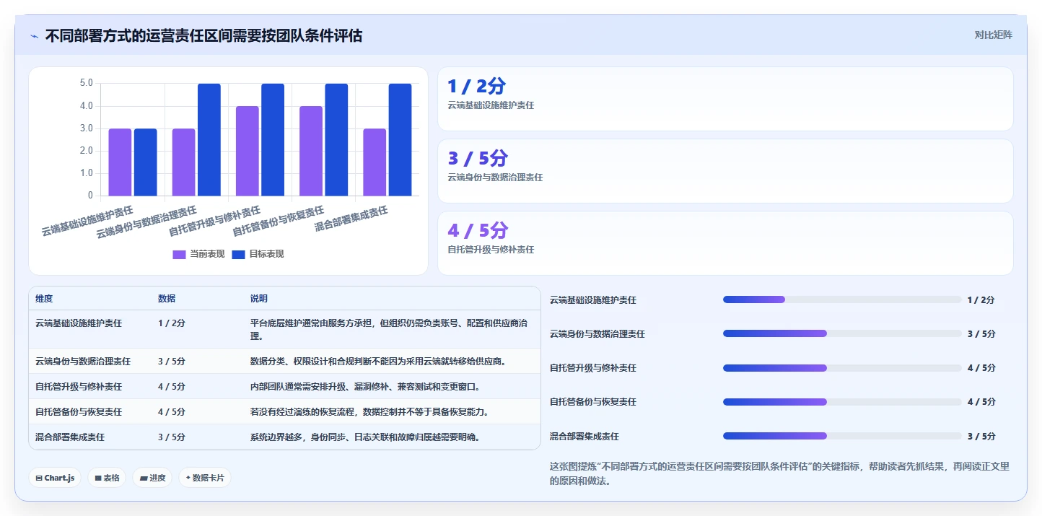Click purple current bar for 自托管备份与恢复责任

[x=311, y=151]
